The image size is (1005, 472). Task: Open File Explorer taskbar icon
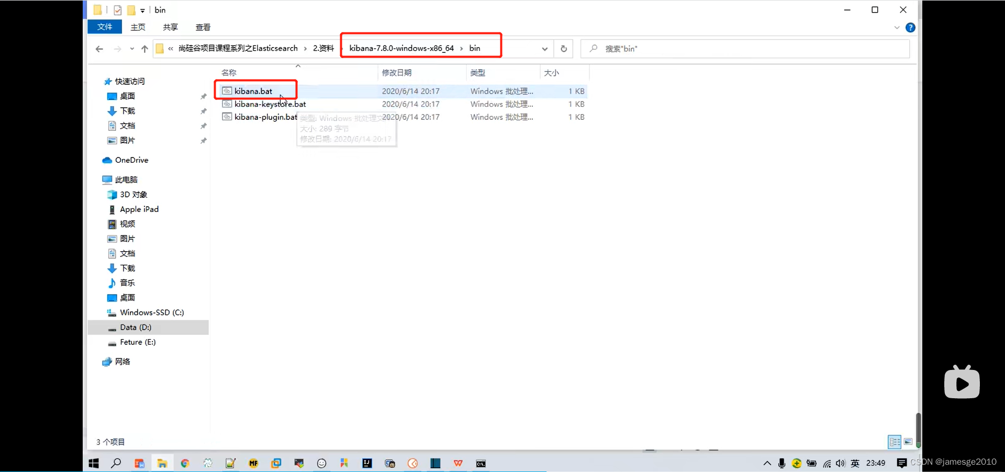(x=162, y=464)
